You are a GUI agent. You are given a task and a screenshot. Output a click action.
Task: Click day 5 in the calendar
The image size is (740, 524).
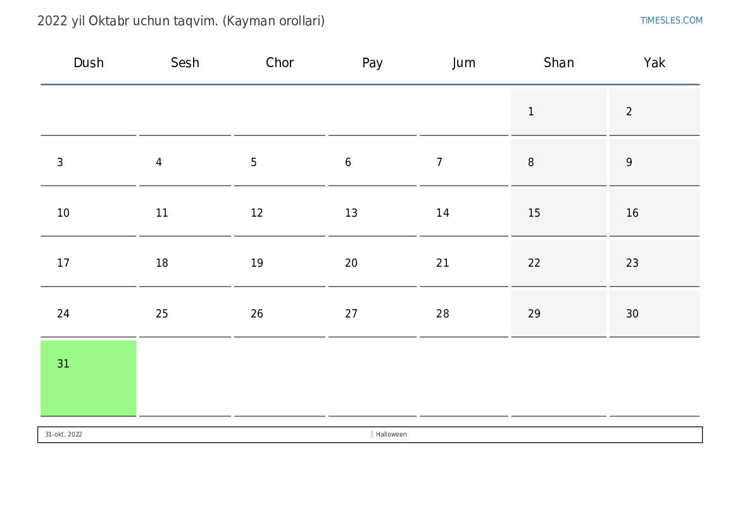[x=279, y=162]
